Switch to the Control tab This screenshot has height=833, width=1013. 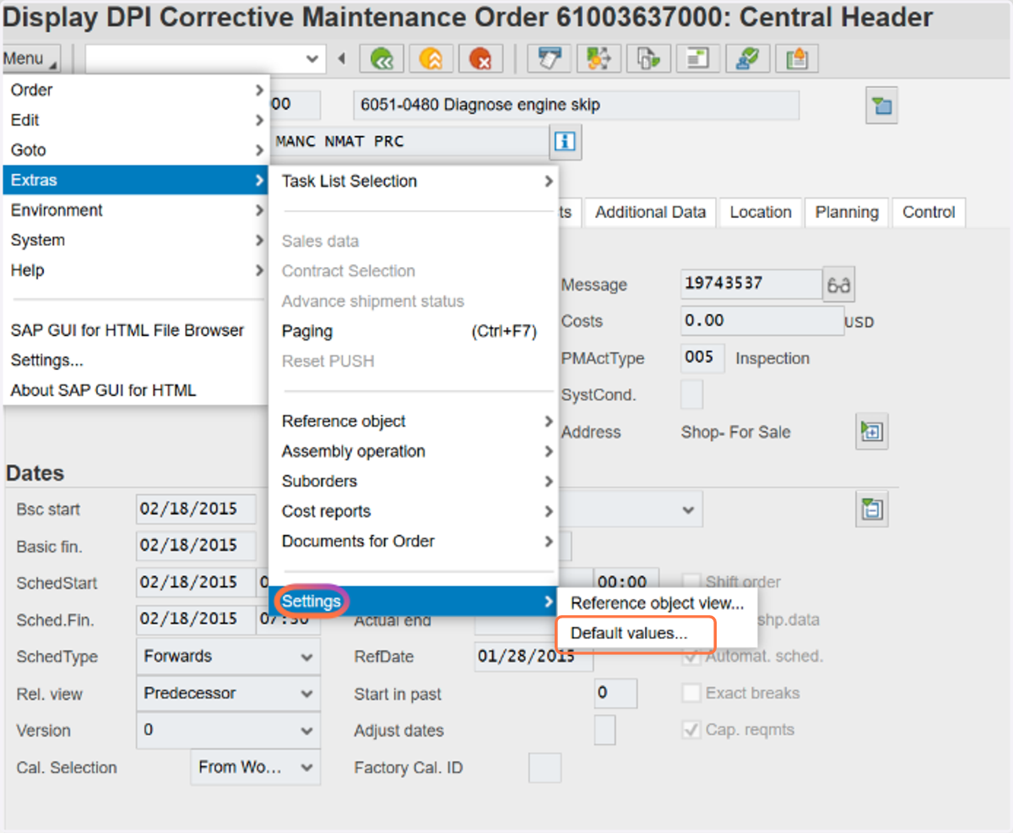point(929,212)
